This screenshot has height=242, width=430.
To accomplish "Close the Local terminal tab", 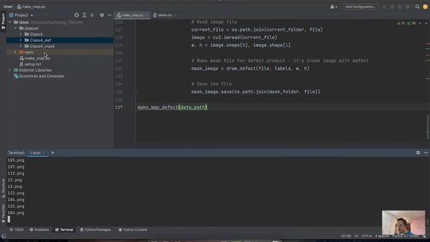I will pyautogui.click(x=44, y=153).
